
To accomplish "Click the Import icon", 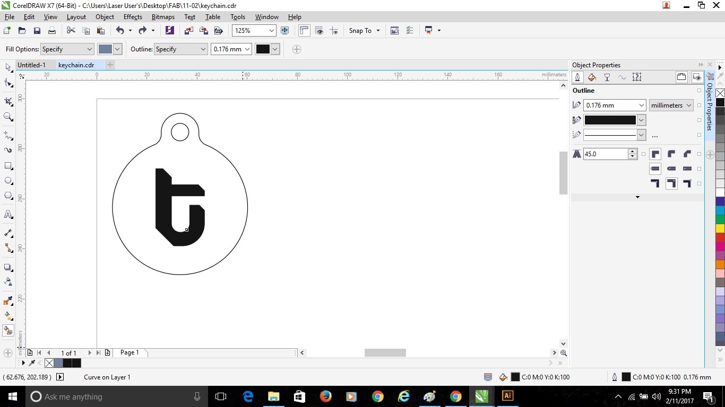I will (x=188, y=31).
